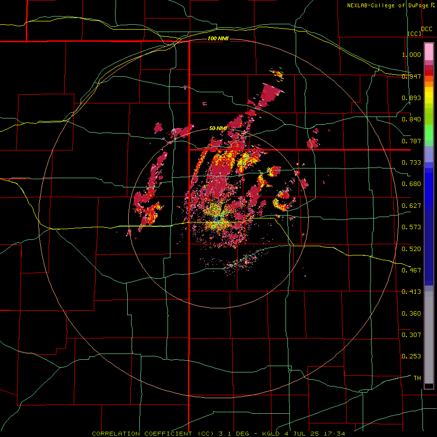Click the [CC] legend heading

[x=415, y=34]
